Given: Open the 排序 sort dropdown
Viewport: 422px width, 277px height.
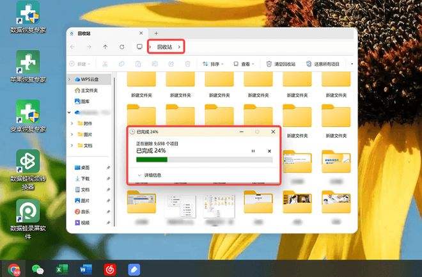Looking at the screenshot, I should click(x=213, y=64).
